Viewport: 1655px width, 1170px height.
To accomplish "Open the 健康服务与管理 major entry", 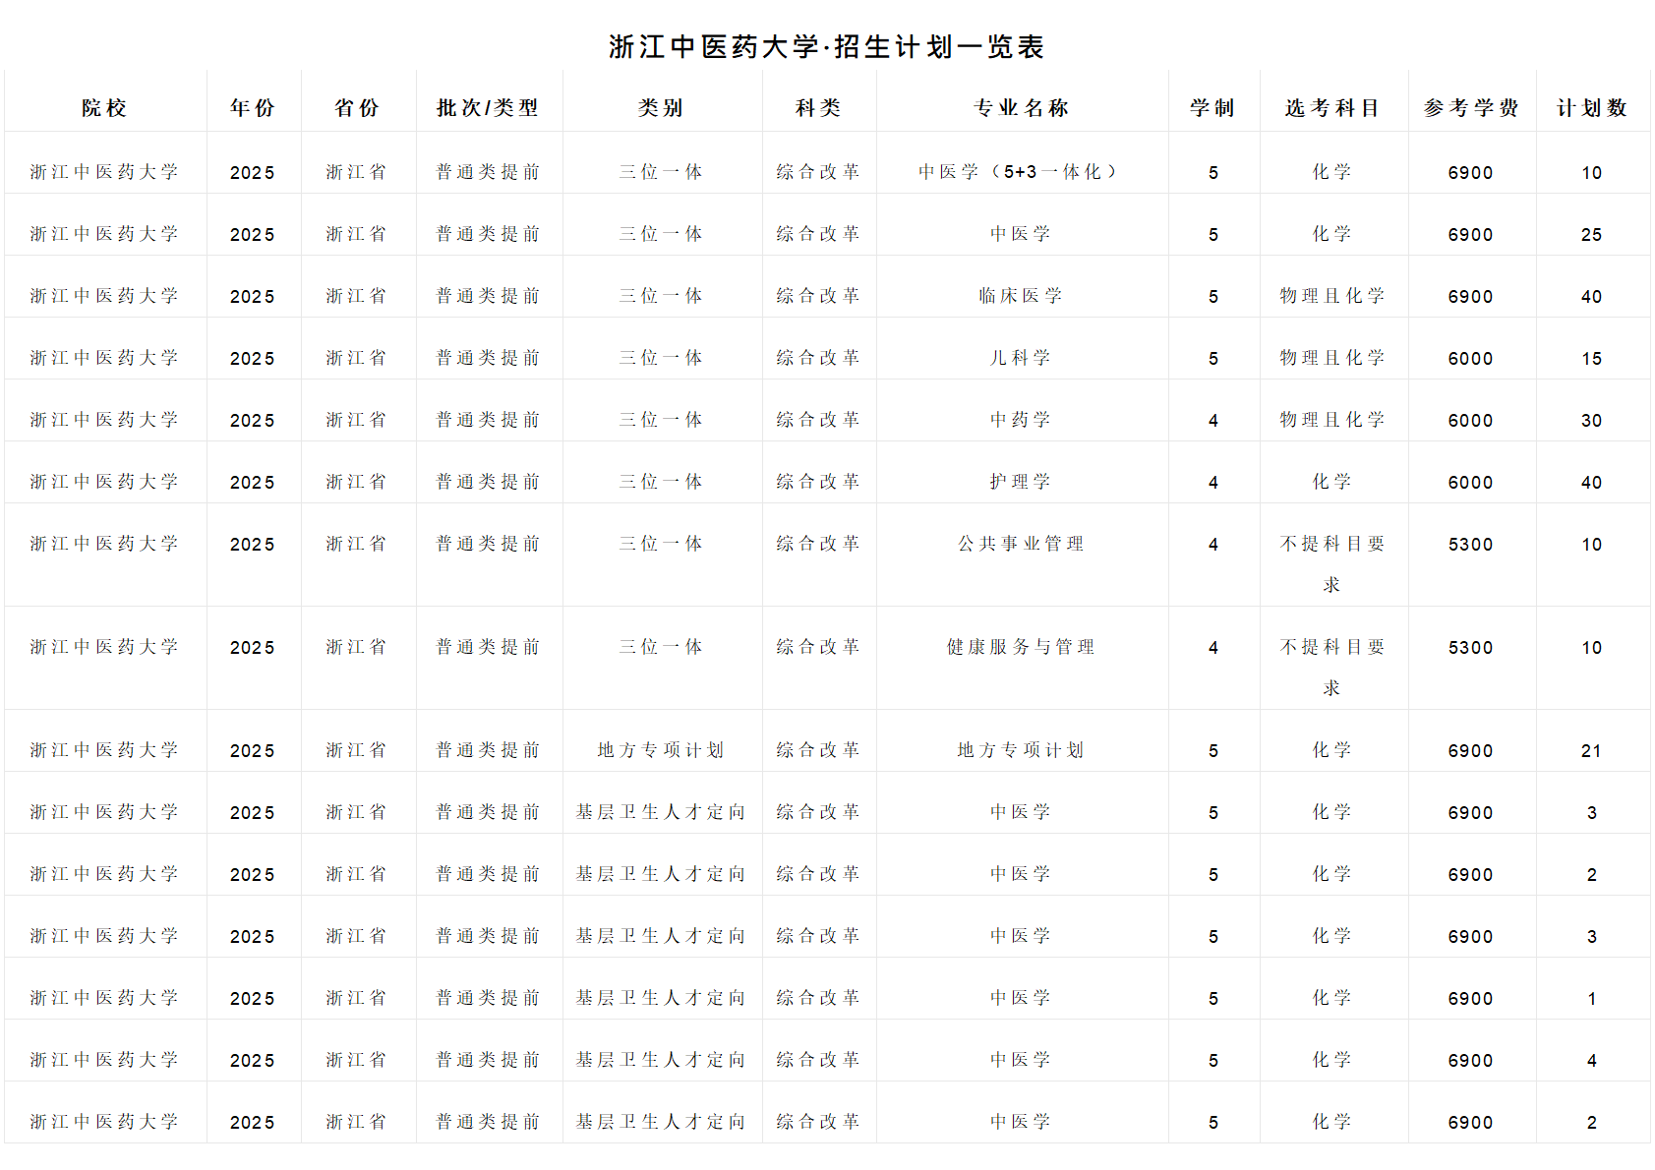I will [x=1021, y=647].
